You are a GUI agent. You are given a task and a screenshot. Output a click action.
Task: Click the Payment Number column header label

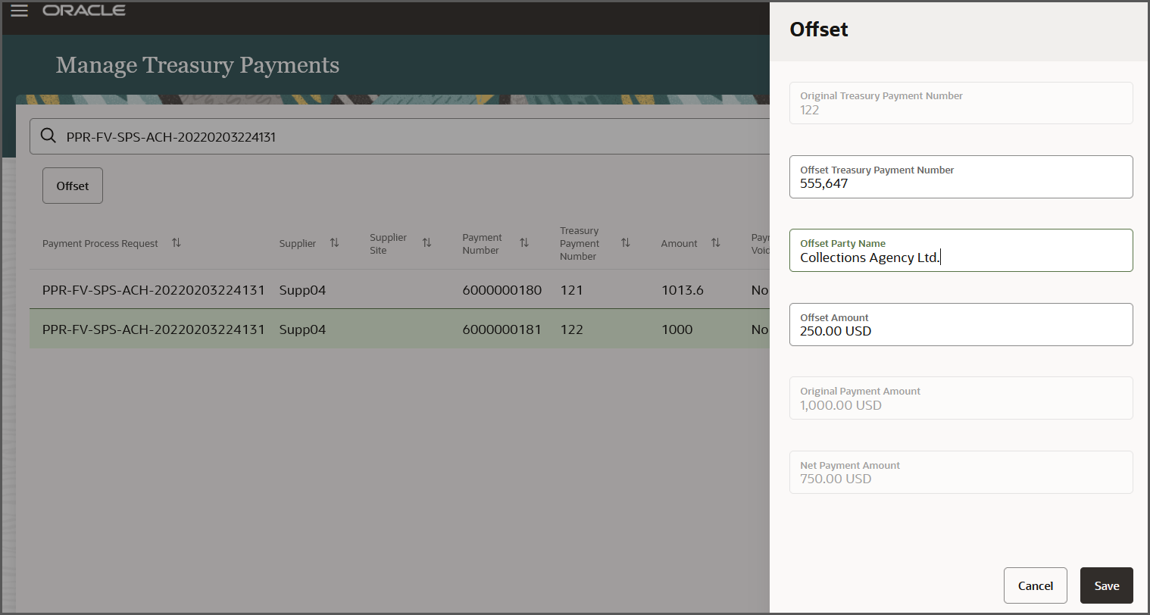click(482, 244)
